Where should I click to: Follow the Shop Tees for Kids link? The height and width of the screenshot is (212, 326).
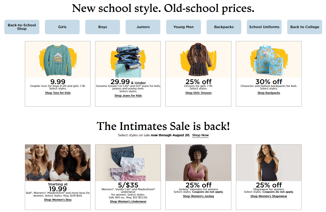point(58,93)
